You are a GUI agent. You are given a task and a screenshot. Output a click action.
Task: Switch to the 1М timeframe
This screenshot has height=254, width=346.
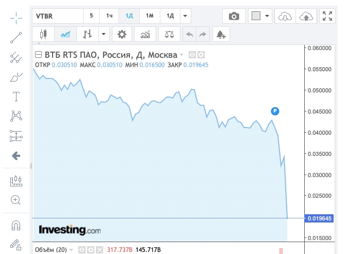point(150,16)
